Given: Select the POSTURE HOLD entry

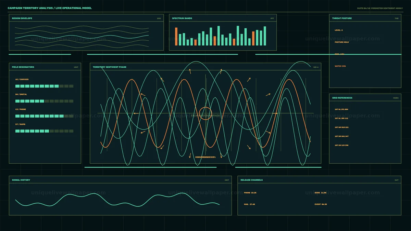Looking at the screenshot, I should point(342,42).
